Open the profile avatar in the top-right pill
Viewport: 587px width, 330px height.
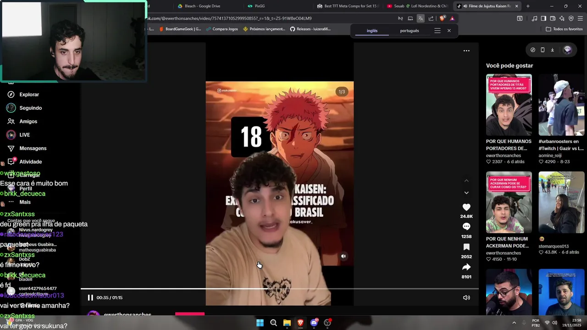pos(568,50)
